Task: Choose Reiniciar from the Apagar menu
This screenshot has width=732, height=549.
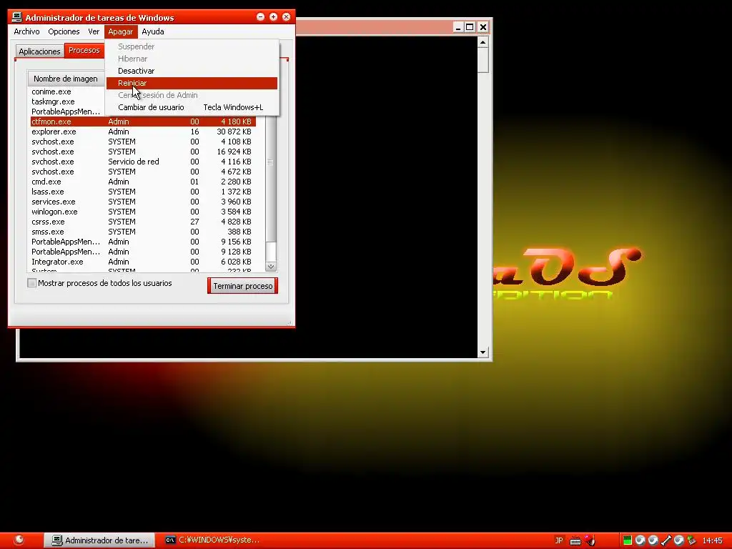Action: 192,83
